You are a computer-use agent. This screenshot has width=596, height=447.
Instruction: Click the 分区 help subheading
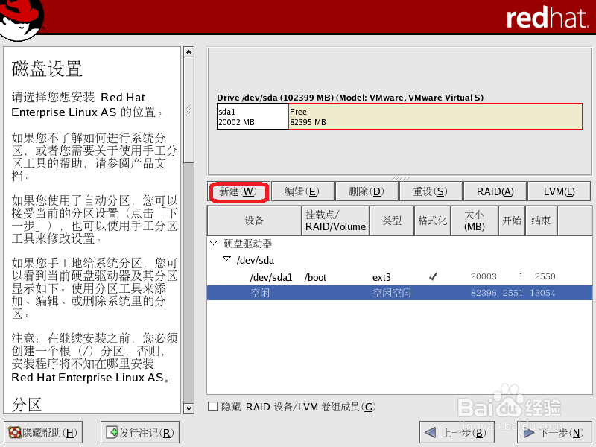pos(26,405)
